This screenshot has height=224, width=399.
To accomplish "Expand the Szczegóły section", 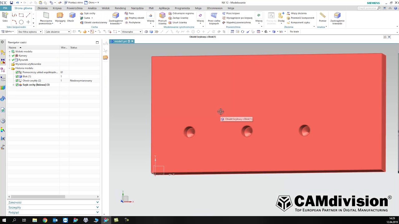I will click(x=54, y=207).
